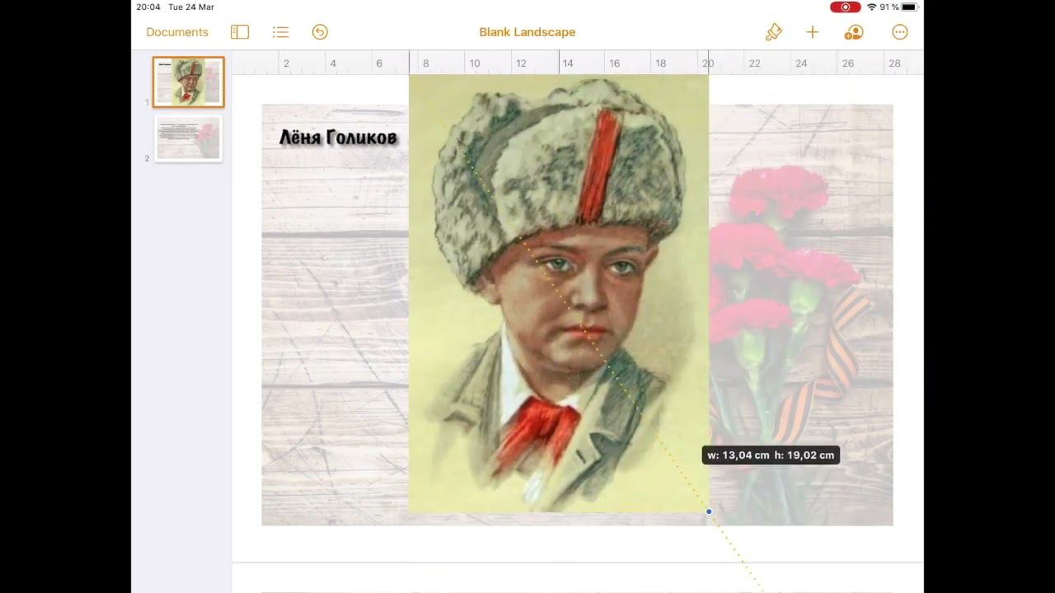Open the Format paintbrush icon
Viewport: 1055px width, 593px height.
pos(773,32)
